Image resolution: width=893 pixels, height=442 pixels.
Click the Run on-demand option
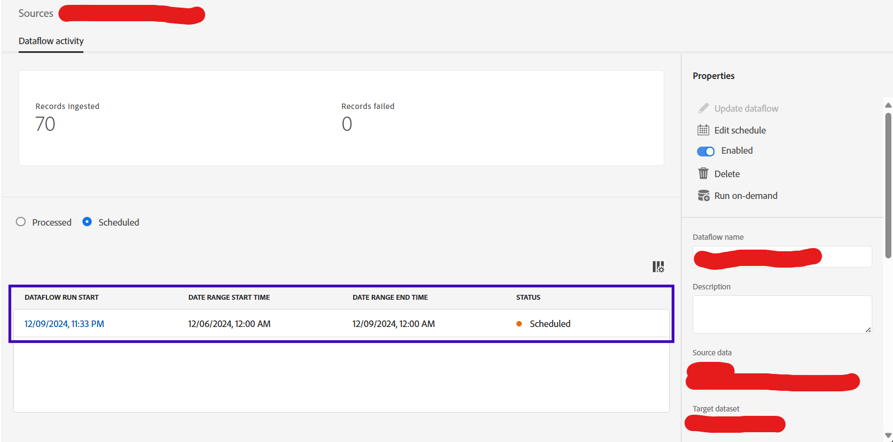(746, 195)
